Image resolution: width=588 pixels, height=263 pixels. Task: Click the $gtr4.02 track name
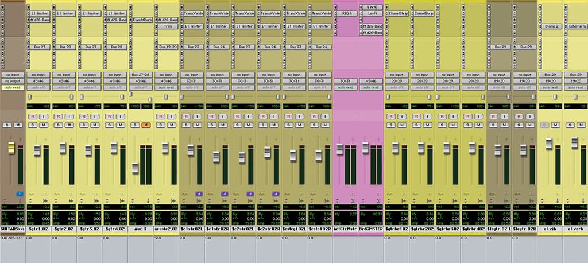tap(115, 229)
